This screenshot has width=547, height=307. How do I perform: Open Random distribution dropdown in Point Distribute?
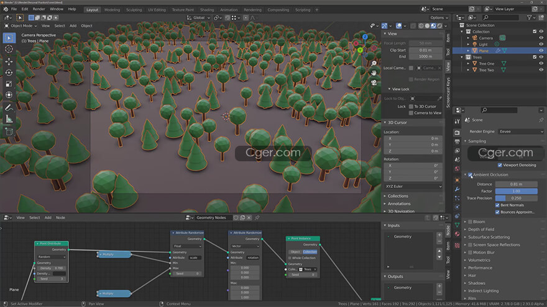click(x=51, y=257)
